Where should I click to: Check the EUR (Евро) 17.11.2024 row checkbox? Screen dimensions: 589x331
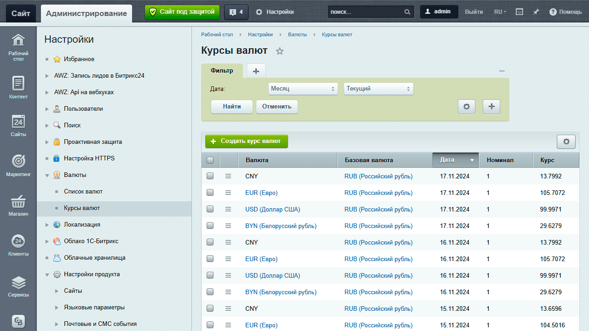point(210,193)
